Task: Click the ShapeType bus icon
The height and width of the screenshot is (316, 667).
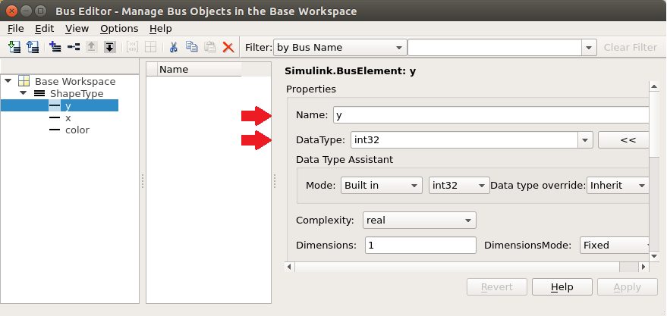Action: (39, 93)
